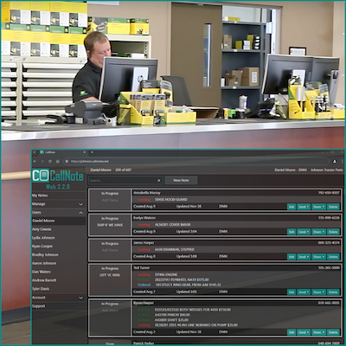The image size is (346, 346).
Task: Open Send dropdown on Evelyn Watson note
Action: 304,232
